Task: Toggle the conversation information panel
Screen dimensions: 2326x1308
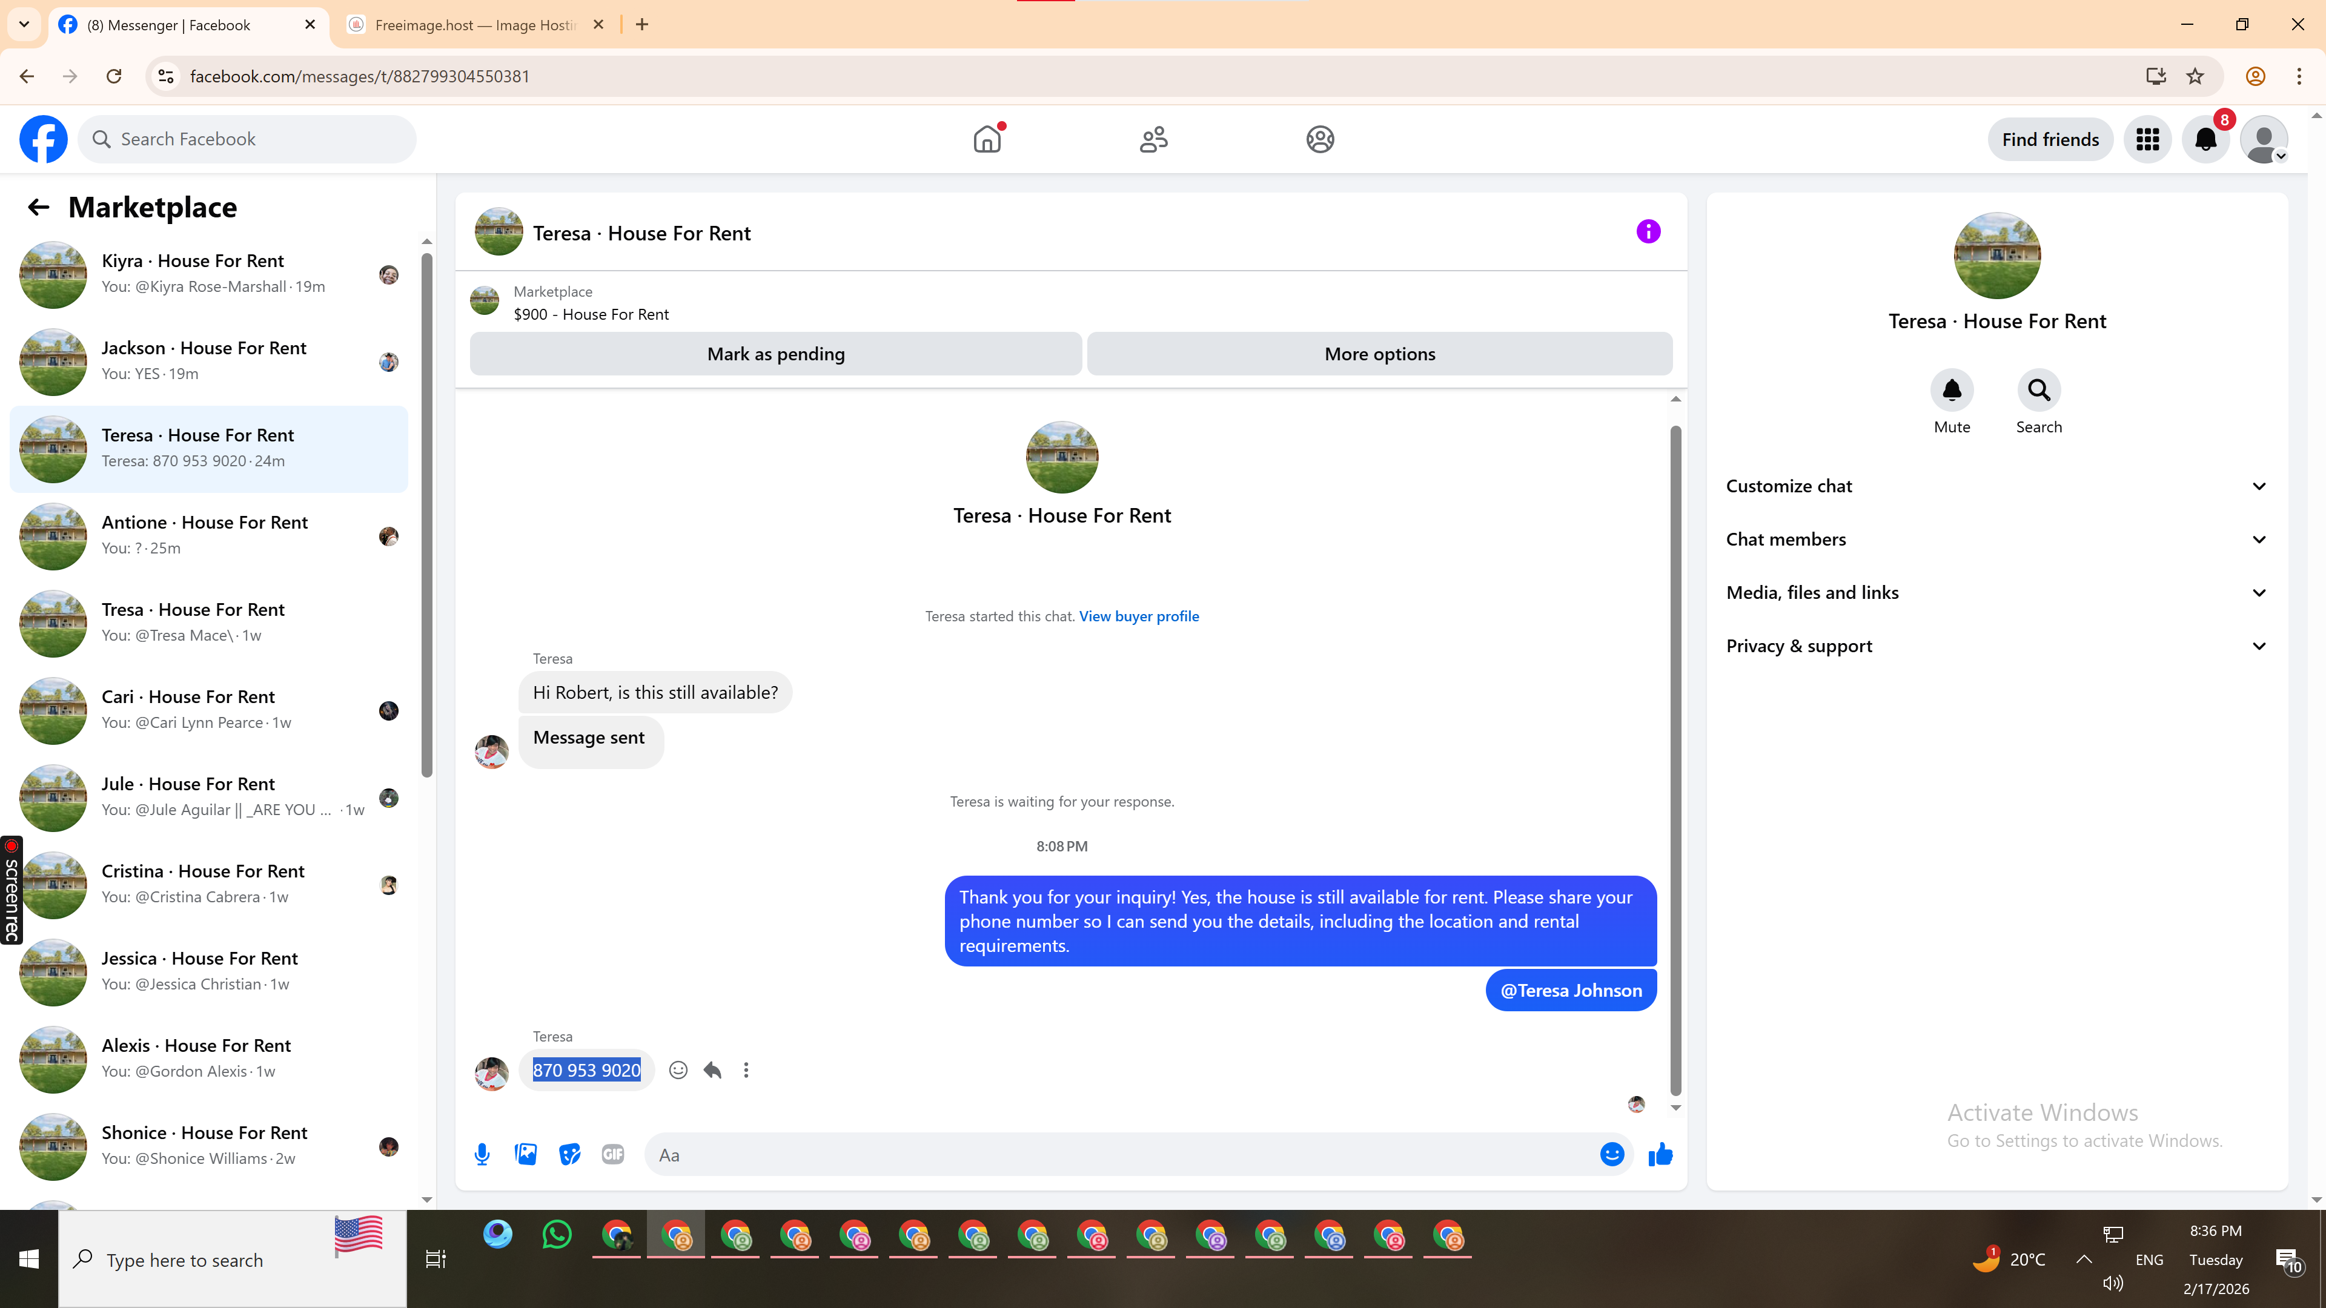Action: 1648,232
